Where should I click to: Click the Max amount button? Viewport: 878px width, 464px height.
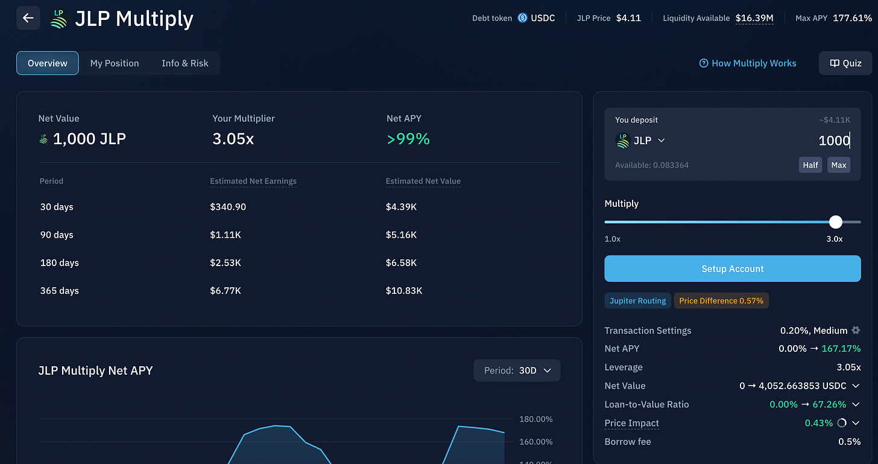point(839,165)
